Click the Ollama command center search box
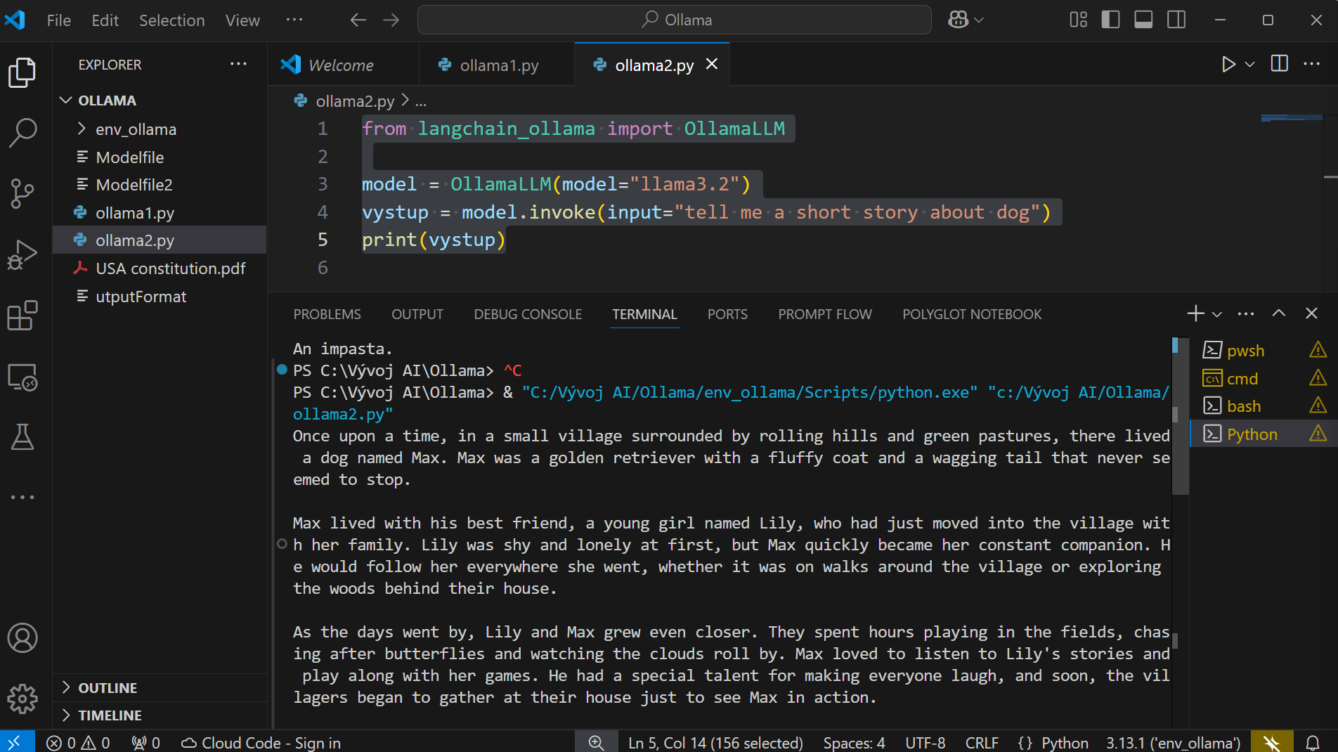The height and width of the screenshot is (752, 1338). (675, 20)
